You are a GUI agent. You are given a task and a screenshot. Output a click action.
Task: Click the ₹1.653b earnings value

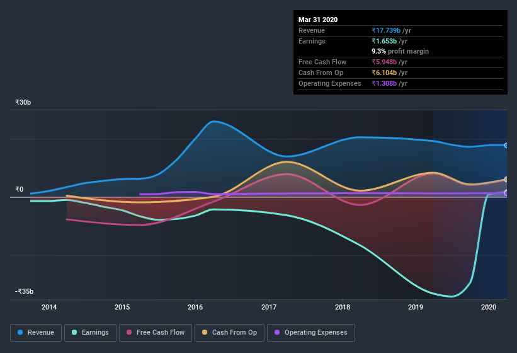coord(384,41)
